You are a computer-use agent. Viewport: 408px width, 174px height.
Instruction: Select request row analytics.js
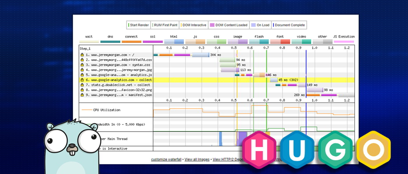click(x=217, y=75)
